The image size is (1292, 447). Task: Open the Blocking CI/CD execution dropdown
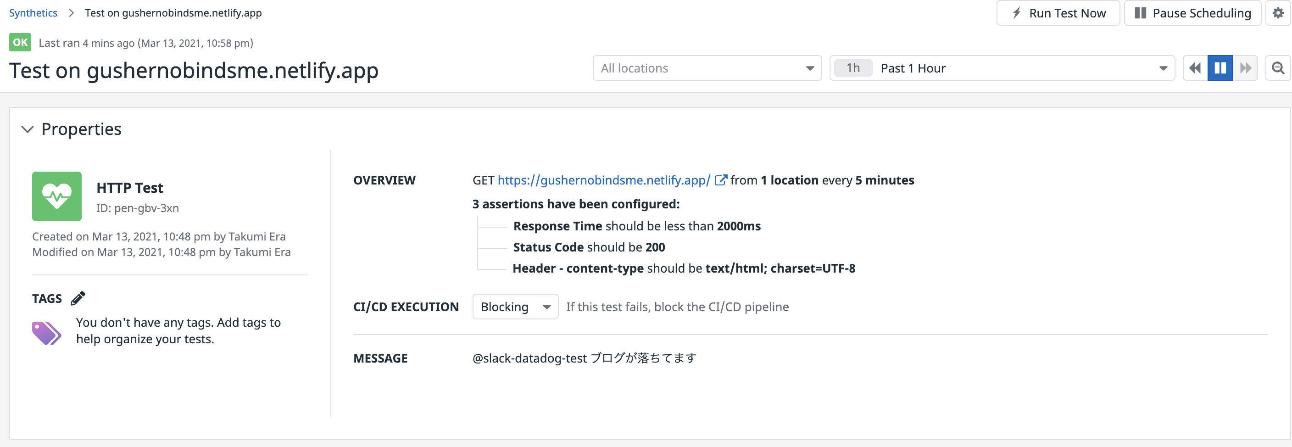515,307
